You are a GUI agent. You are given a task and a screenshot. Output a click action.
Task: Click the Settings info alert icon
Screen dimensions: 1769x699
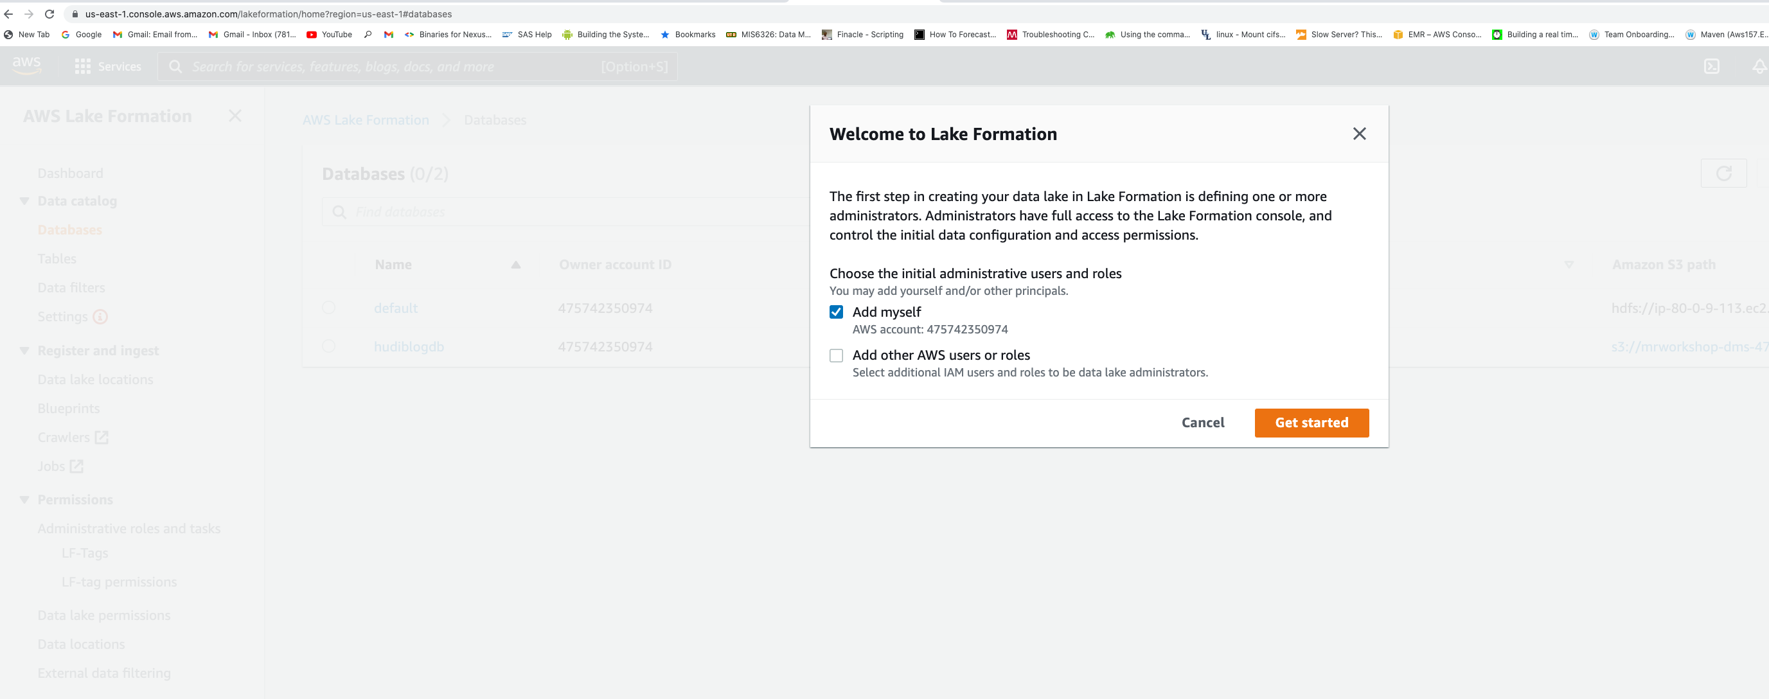click(100, 317)
